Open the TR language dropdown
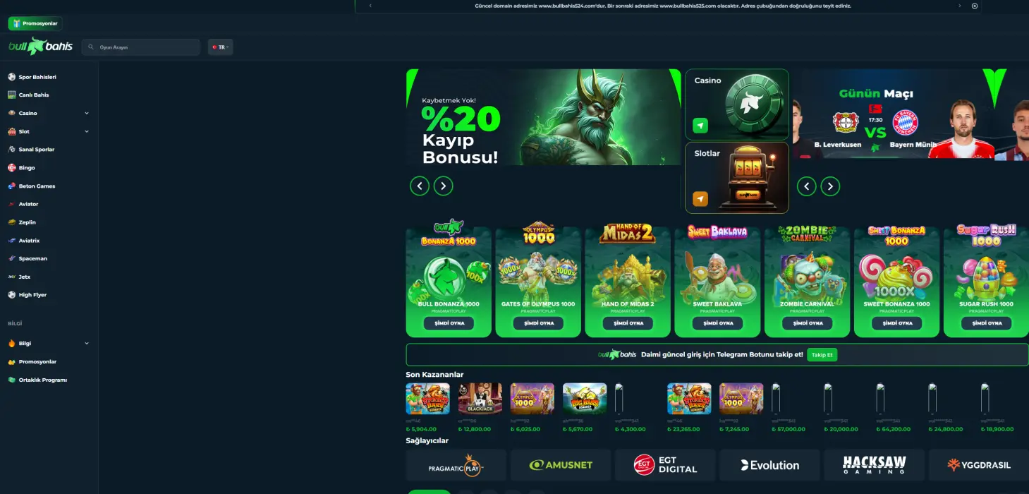This screenshot has width=1029, height=494. [x=220, y=47]
